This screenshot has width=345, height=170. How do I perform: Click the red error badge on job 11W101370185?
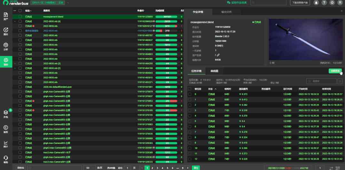point(33,110)
